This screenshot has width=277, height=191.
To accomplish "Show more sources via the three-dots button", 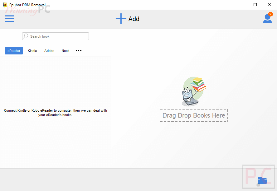I will point(79,51).
